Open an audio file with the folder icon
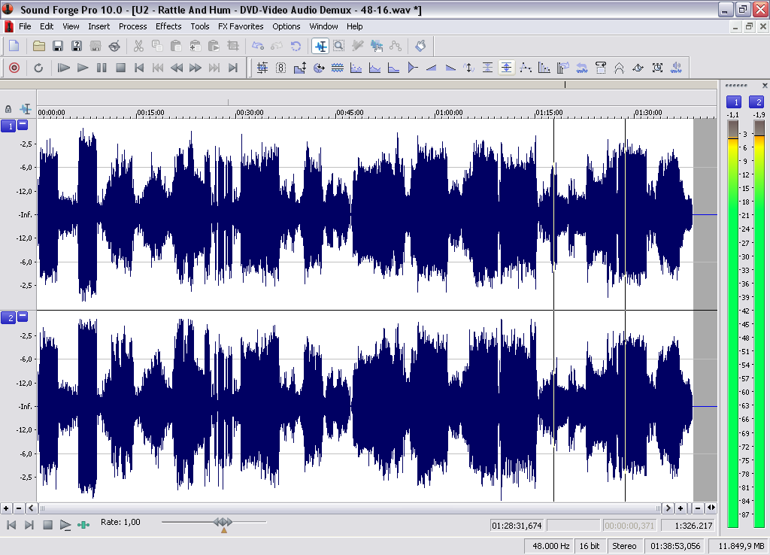This screenshot has height=555, width=770. point(39,46)
